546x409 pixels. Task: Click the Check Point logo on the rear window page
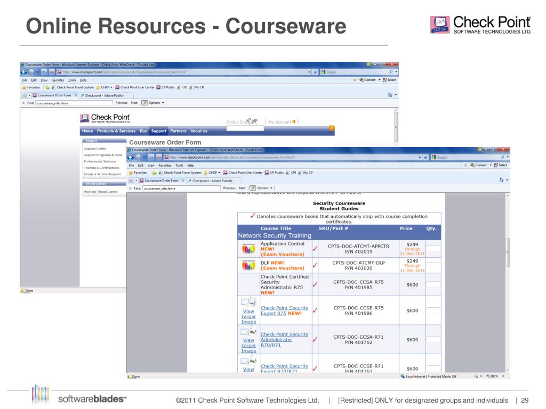point(105,118)
